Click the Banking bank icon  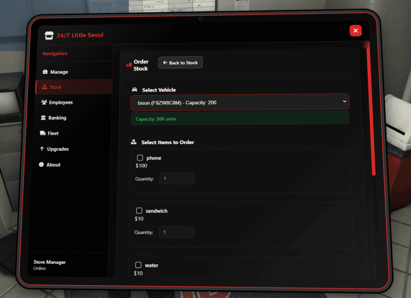(x=44, y=118)
